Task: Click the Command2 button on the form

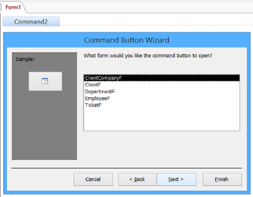Action: tap(31, 21)
